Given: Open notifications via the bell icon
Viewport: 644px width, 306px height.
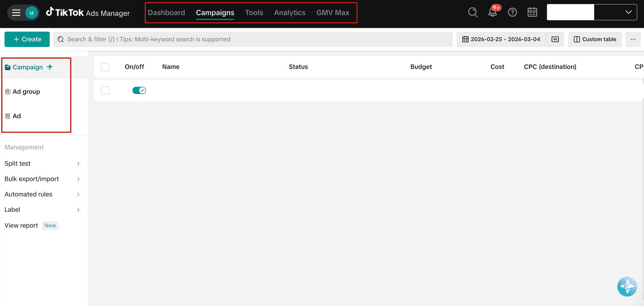Looking at the screenshot, I should coord(492,12).
